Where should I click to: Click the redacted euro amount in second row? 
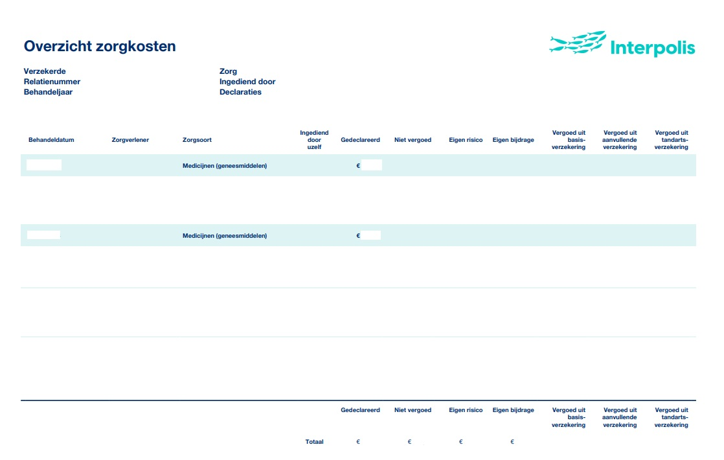[x=371, y=235]
